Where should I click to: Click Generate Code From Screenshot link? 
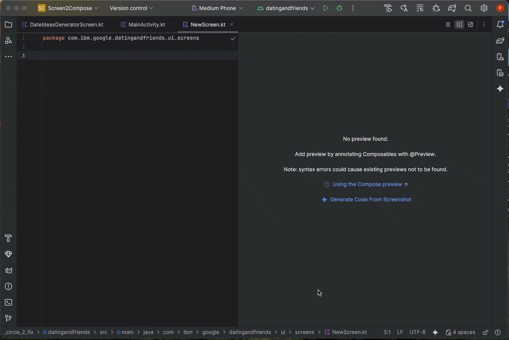(x=370, y=200)
